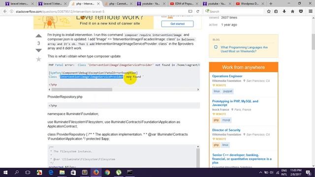
Task: Switch to the 'EDM of Popu...' YouTube tab
Action: tap(184, 3)
